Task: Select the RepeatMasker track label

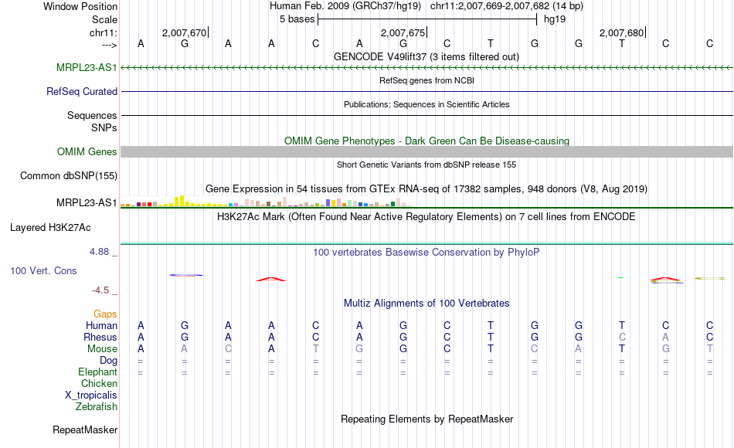Action: pos(85,429)
